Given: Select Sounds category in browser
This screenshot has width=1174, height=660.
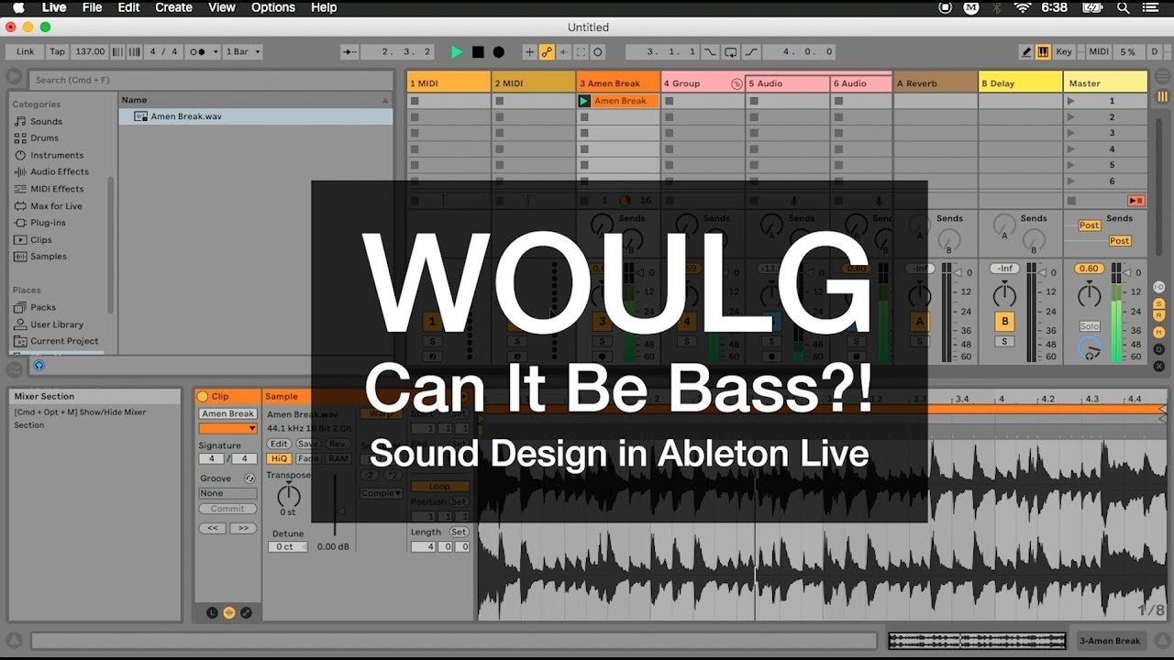Looking at the screenshot, I should (x=46, y=121).
